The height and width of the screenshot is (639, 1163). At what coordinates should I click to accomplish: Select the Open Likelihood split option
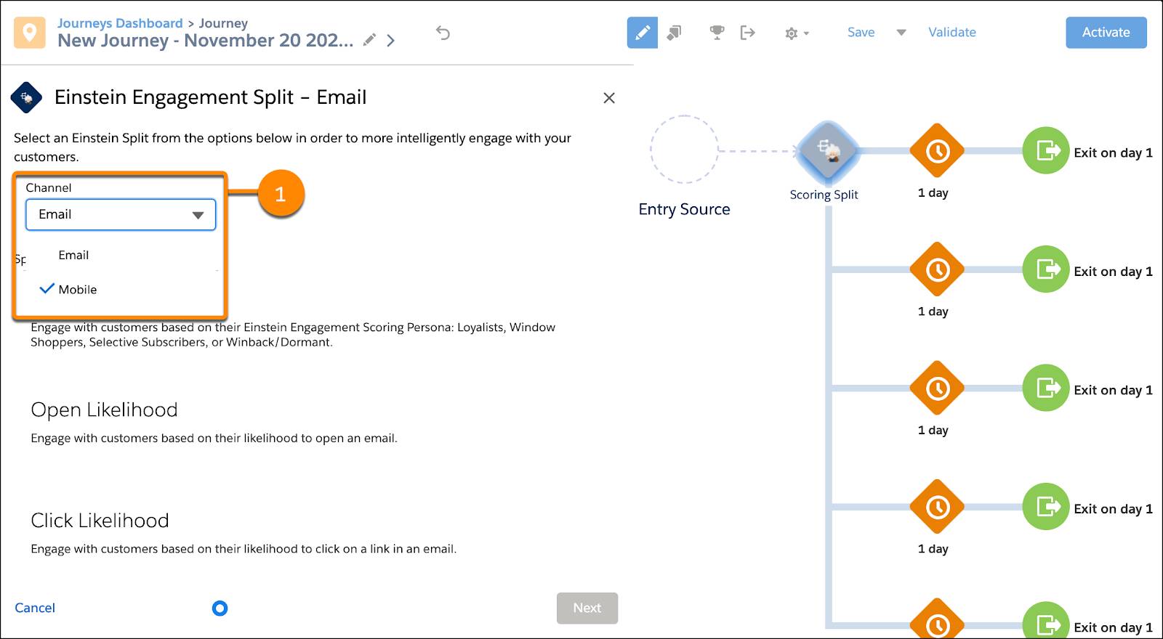click(x=104, y=410)
